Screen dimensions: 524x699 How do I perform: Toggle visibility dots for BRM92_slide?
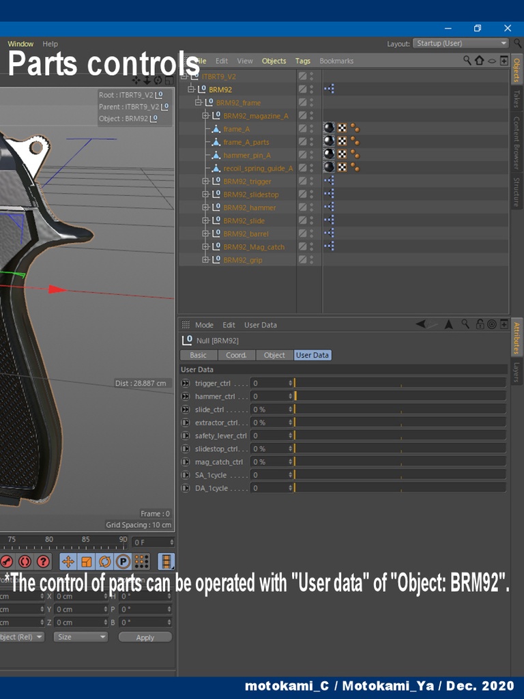[311, 220]
